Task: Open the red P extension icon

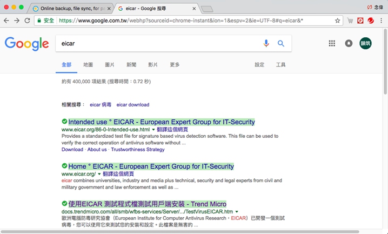Action: 360,21
